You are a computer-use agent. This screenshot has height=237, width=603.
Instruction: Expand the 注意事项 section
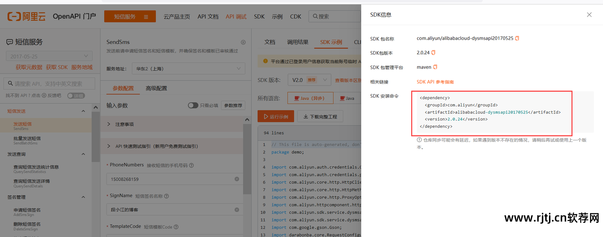(x=172, y=124)
